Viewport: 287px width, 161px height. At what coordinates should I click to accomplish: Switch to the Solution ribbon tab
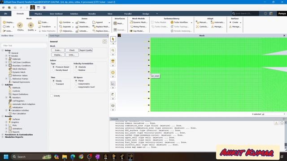[74, 14]
